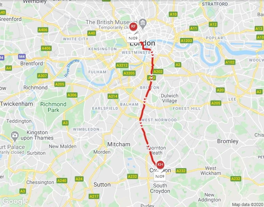Click the British Museum pin icon

[143, 24]
